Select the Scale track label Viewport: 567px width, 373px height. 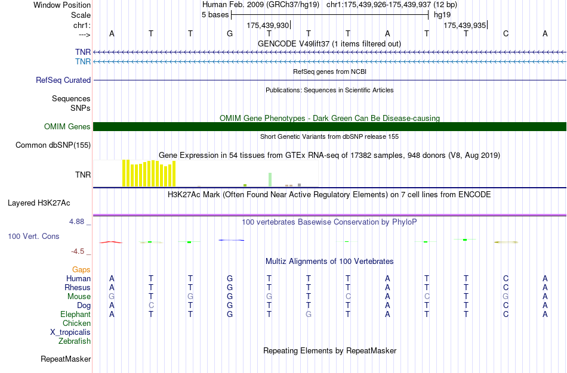[81, 15]
